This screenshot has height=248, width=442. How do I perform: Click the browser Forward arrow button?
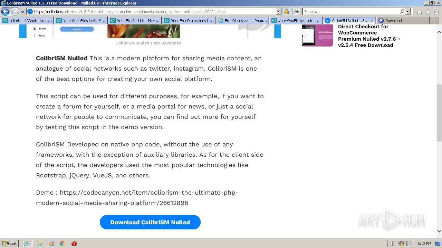[x=15, y=11]
